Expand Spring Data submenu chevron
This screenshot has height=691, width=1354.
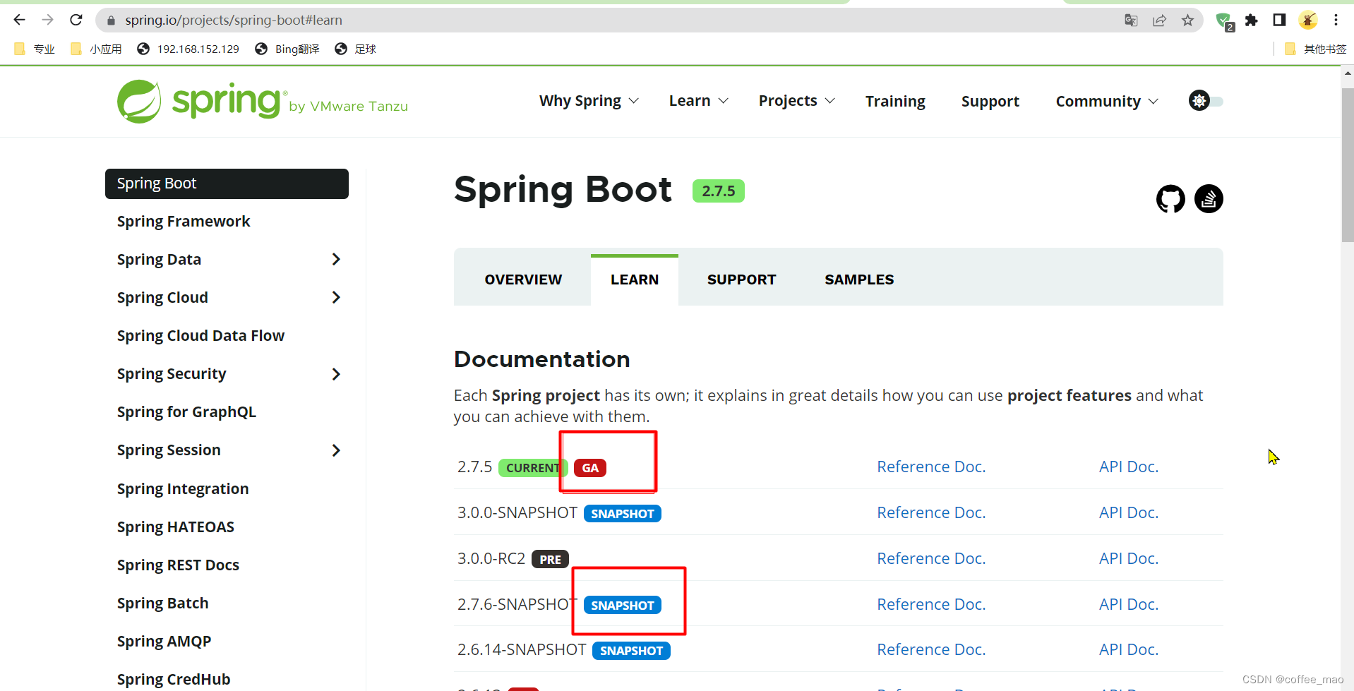[336, 260]
